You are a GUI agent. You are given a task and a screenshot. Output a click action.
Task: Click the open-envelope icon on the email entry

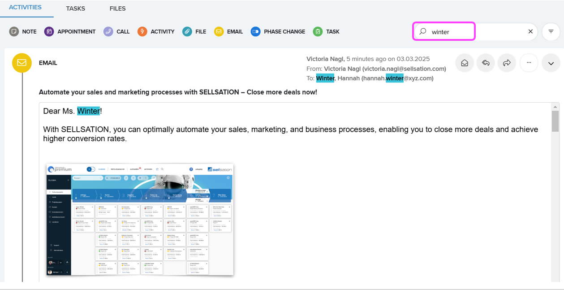(x=465, y=63)
